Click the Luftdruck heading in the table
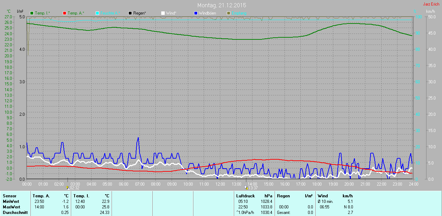 246,196
